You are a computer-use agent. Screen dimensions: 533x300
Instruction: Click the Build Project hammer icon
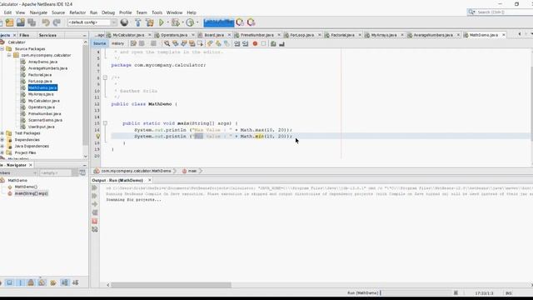click(137, 22)
